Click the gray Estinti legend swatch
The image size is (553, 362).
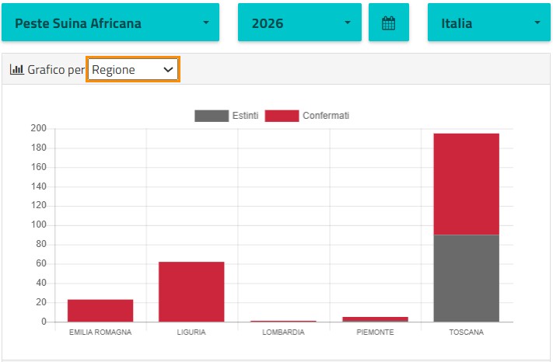(x=212, y=116)
